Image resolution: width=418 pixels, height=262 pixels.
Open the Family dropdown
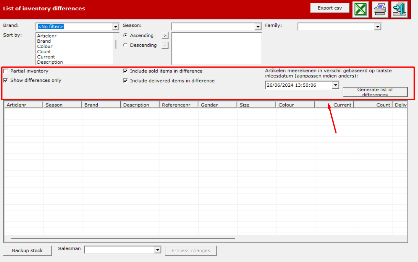(x=378, y=27)
